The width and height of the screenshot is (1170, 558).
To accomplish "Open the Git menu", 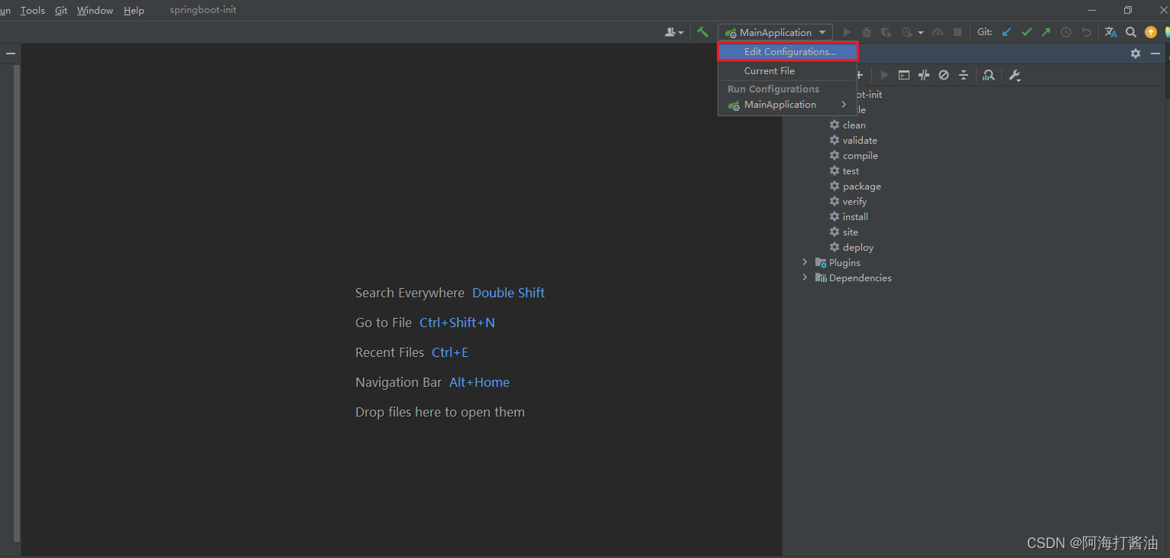I will [x=60, y=10].
